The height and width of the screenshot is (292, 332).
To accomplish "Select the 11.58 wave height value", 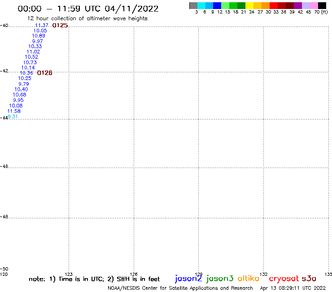I will click(14, 111).
